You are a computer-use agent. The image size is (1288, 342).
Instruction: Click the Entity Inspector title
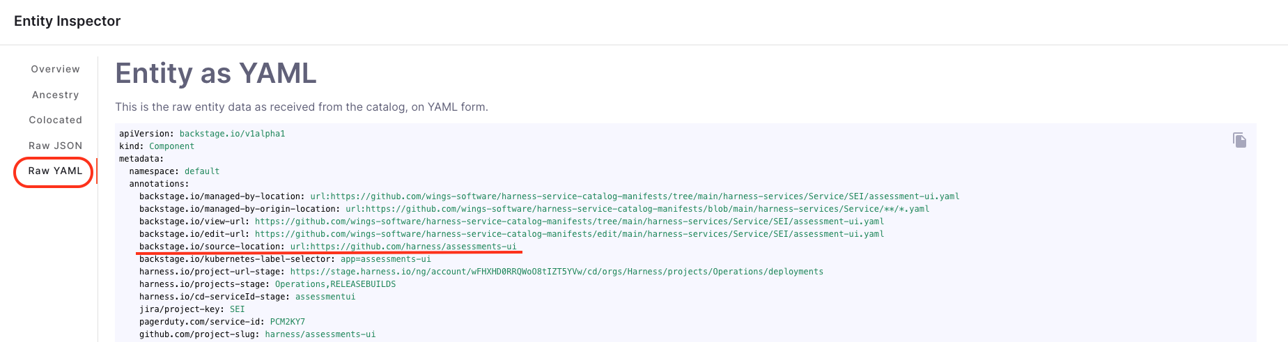coord(67,21)
